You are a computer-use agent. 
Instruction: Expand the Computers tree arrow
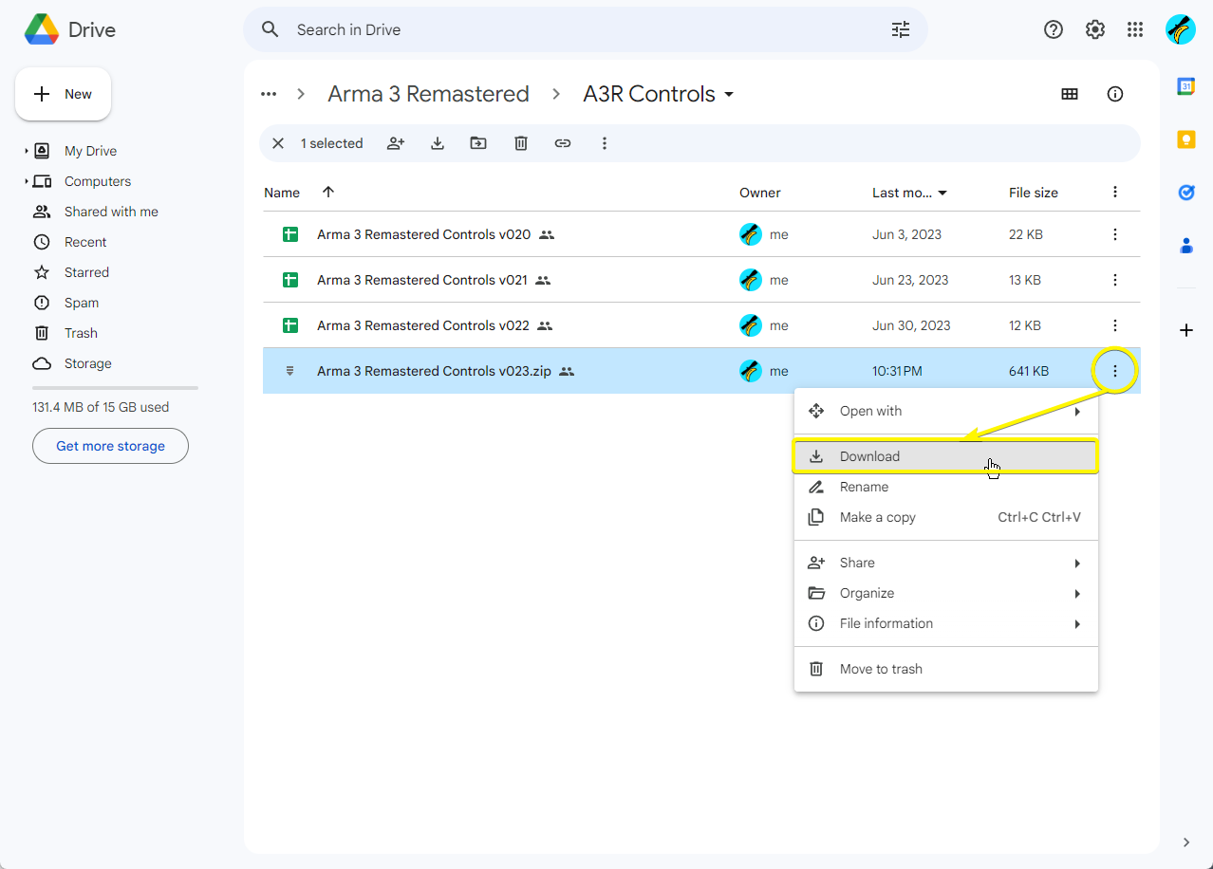(x=27, y=181)
